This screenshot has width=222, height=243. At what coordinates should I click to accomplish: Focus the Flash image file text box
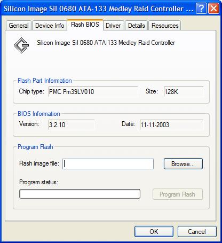pos(108,164)
